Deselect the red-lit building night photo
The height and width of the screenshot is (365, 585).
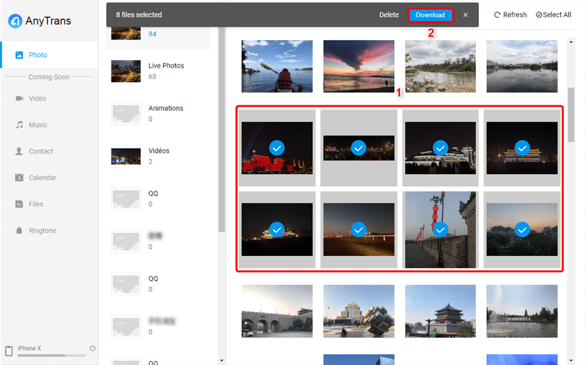click(x=277, y=148)
